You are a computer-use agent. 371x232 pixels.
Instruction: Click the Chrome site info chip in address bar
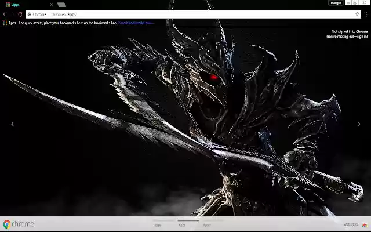(37, 14)
